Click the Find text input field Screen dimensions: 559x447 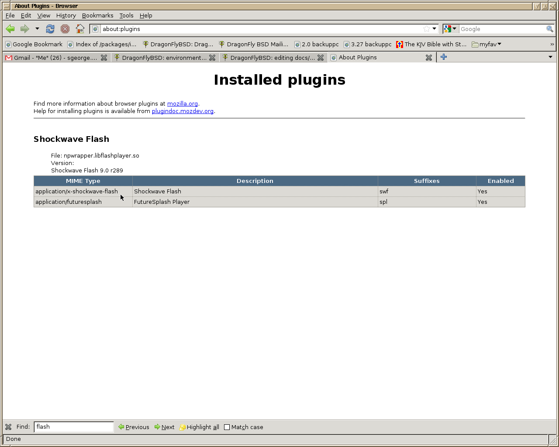73,427
